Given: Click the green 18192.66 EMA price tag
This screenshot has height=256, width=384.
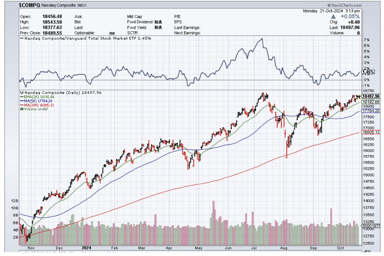Looking at the screenshot, I should tap(371, 102).
